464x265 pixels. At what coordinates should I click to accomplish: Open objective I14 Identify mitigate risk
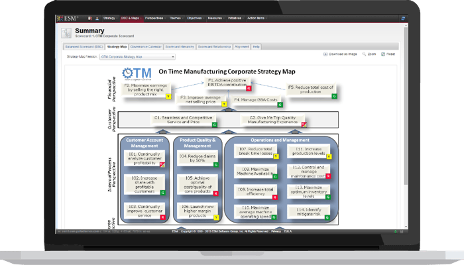click(308, 212)
